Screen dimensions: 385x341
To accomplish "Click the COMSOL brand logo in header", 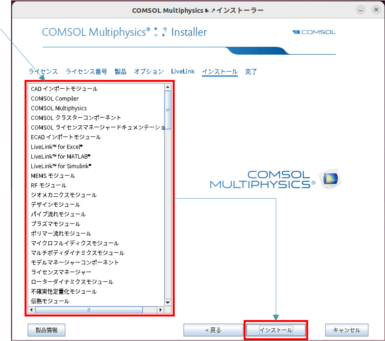I will click(314, 32).
